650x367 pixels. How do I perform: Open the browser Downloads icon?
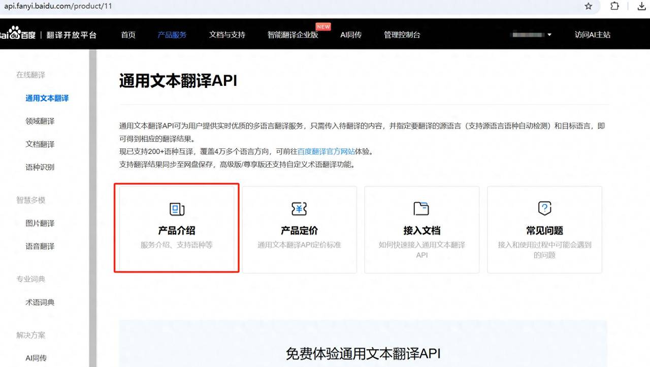click(641, 7)
